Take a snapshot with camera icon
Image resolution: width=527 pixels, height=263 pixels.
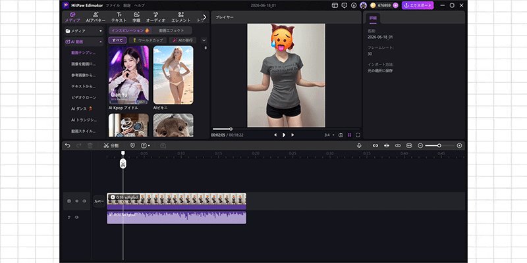[x=341, y=135]
